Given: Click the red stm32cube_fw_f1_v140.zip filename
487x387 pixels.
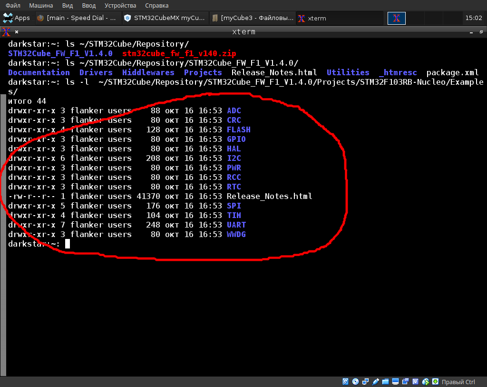Looking at the screenshot, I should [x=179, y=53].
